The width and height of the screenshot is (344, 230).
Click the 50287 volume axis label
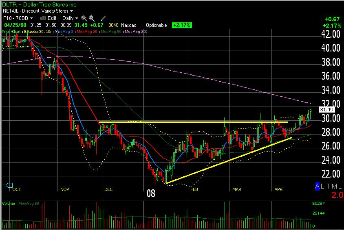318,203
